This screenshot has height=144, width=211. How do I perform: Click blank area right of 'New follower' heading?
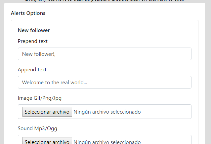(x=121, y=30)
